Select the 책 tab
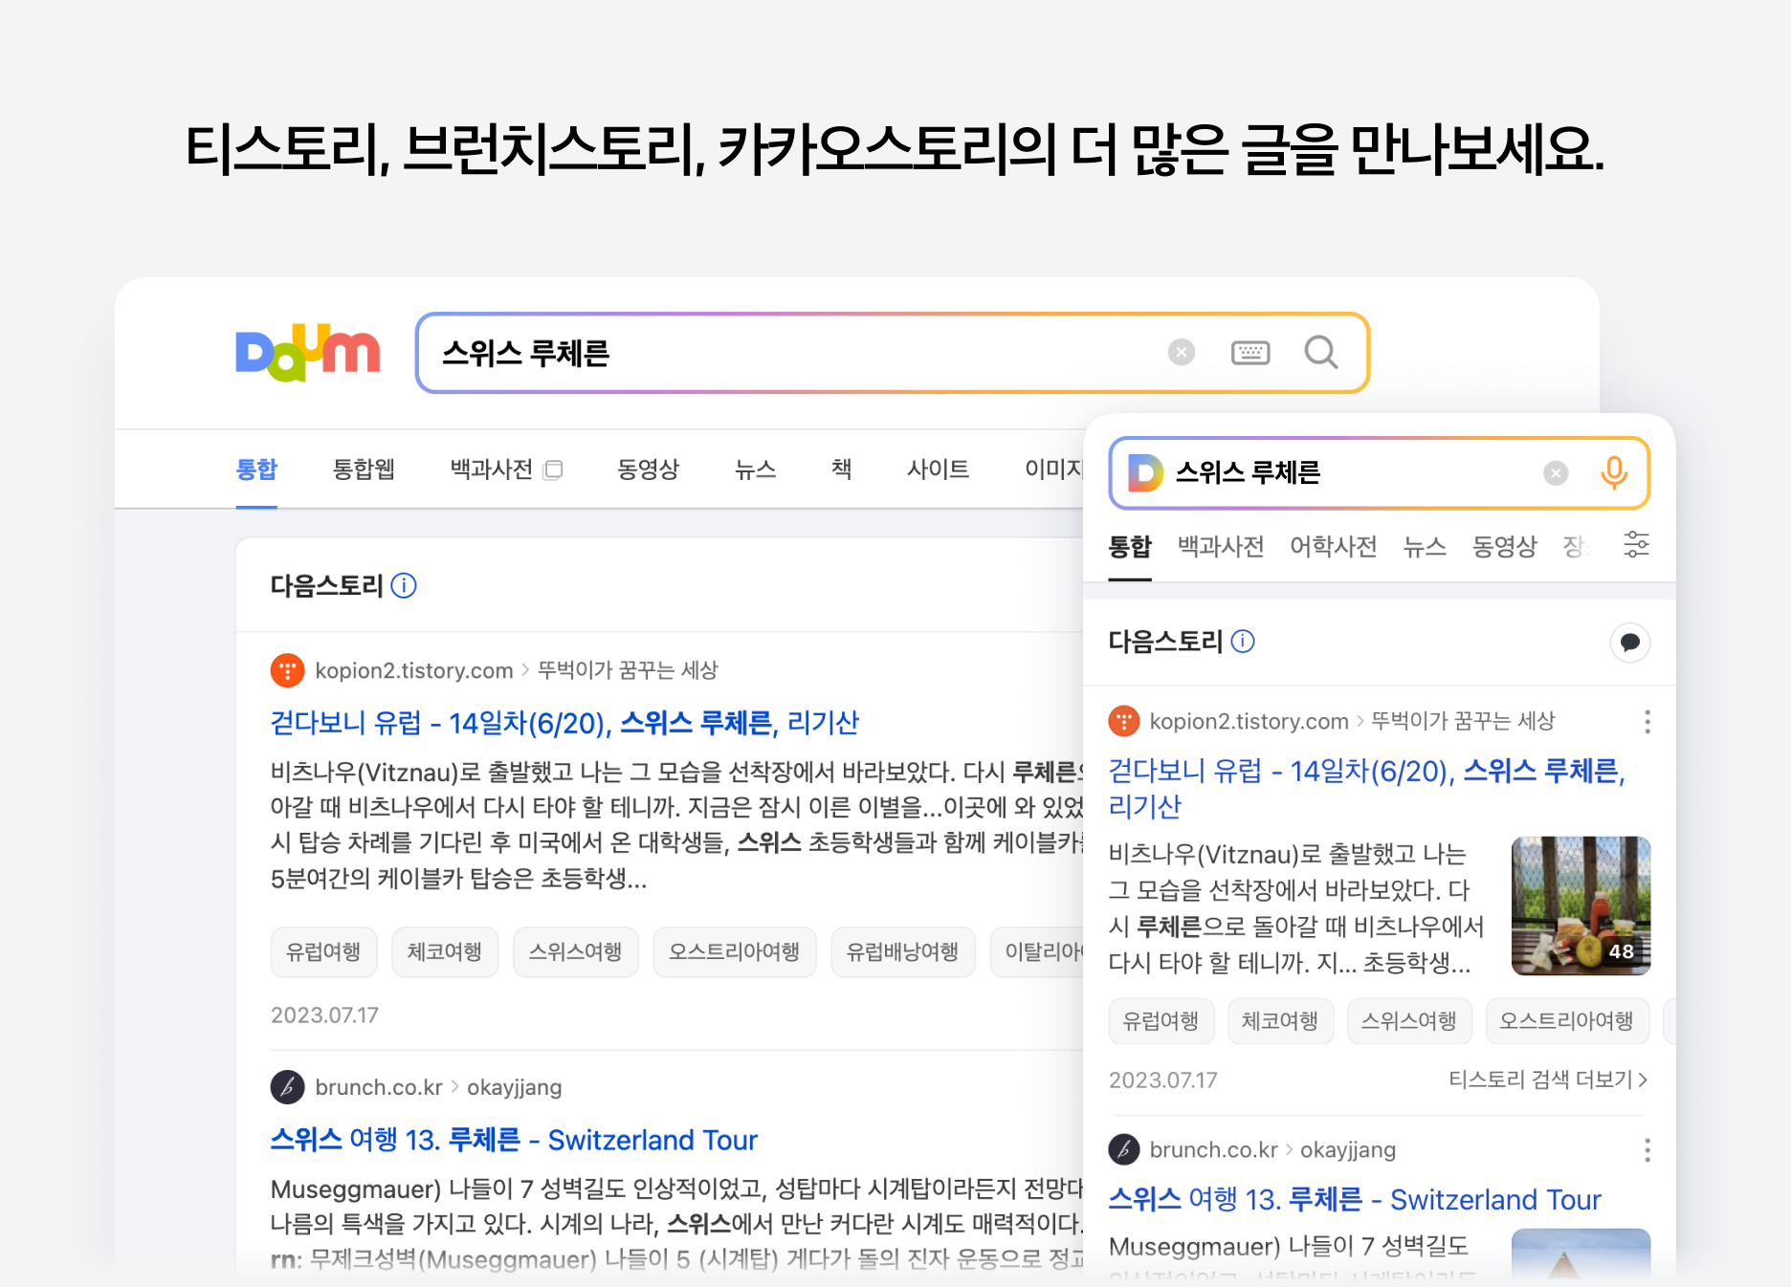1791x1287 pixels. (841, 469)
